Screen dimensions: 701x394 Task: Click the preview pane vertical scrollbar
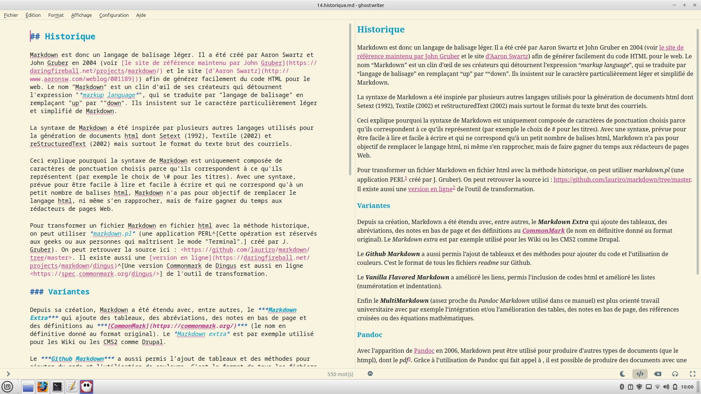698,151
